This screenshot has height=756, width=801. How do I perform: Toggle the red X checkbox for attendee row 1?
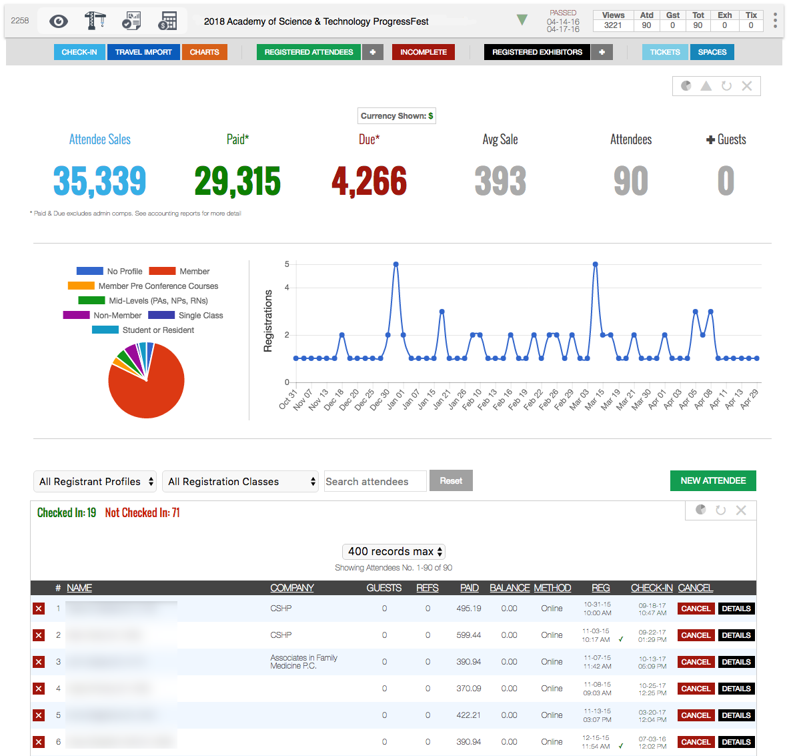pyautogui.click(x=39, y=609)
